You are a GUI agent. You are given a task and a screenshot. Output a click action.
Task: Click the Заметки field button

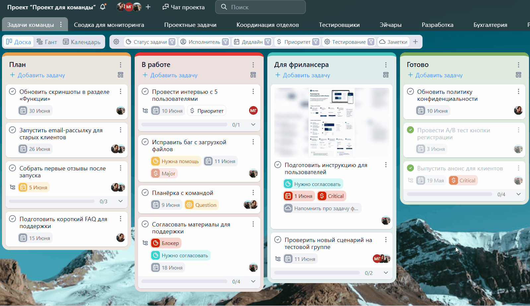393,42
